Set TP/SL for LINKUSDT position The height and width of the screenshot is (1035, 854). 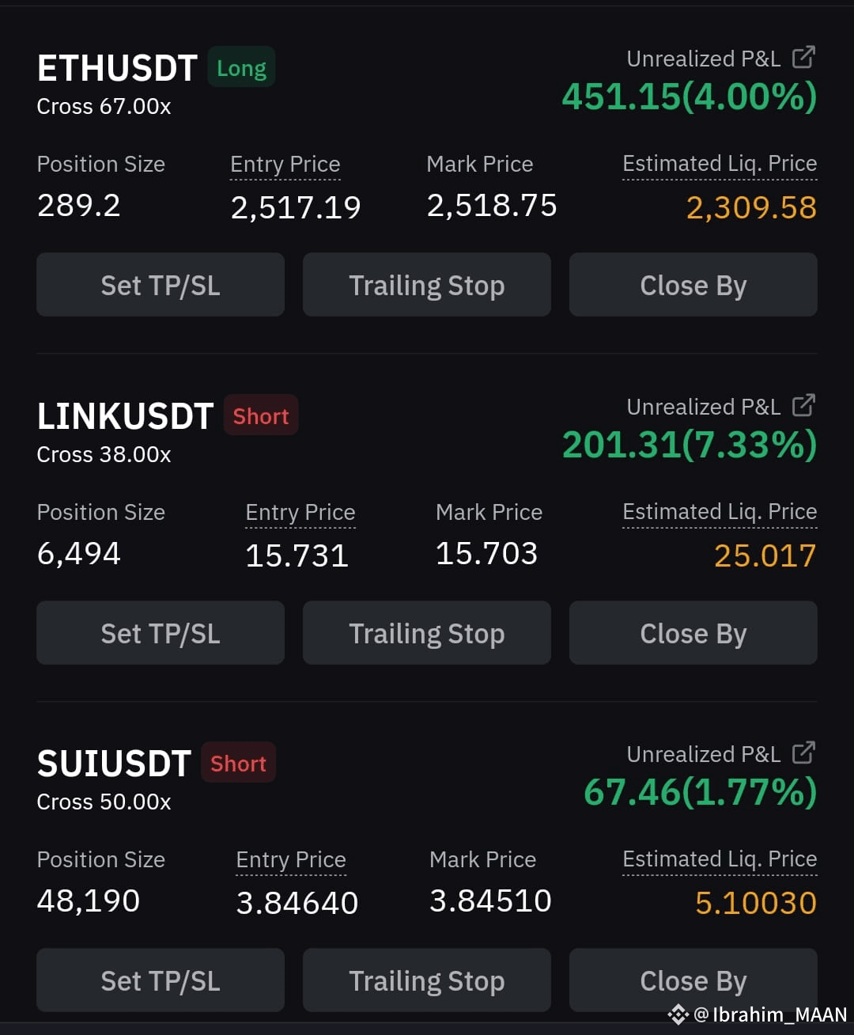pos(161,633)
